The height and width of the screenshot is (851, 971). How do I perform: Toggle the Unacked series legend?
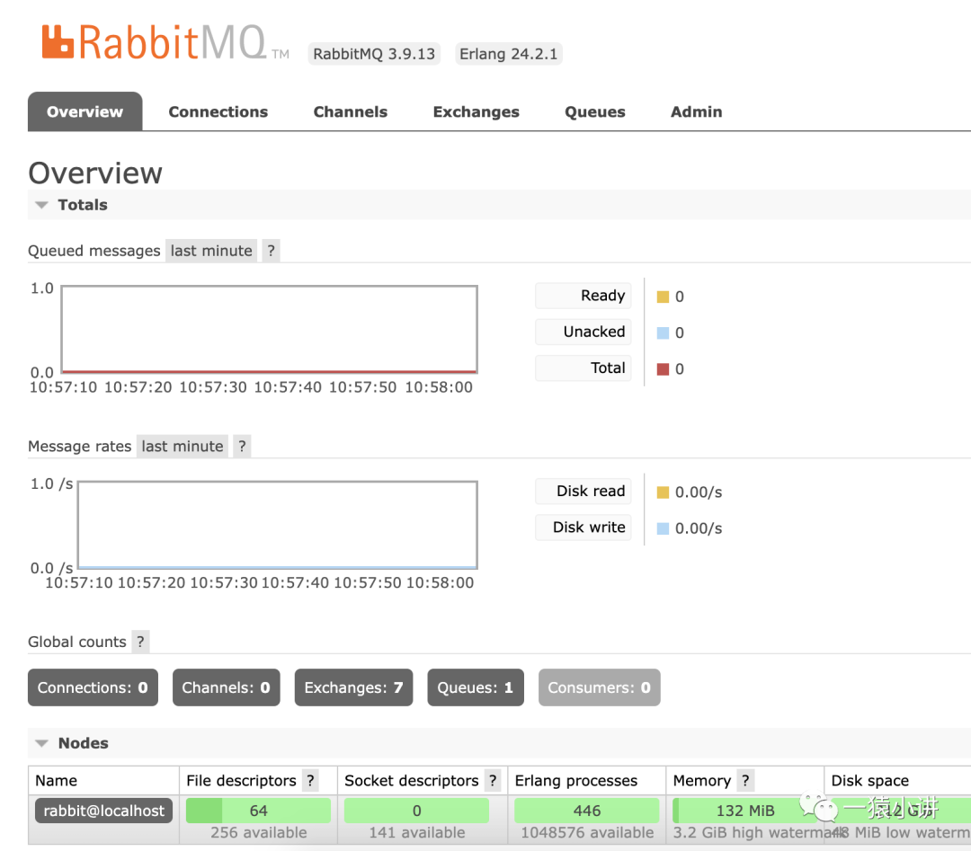[583, 332]
